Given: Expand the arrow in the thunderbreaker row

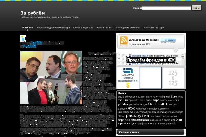Looking at the screenshot, I should (x=126, y=56).
